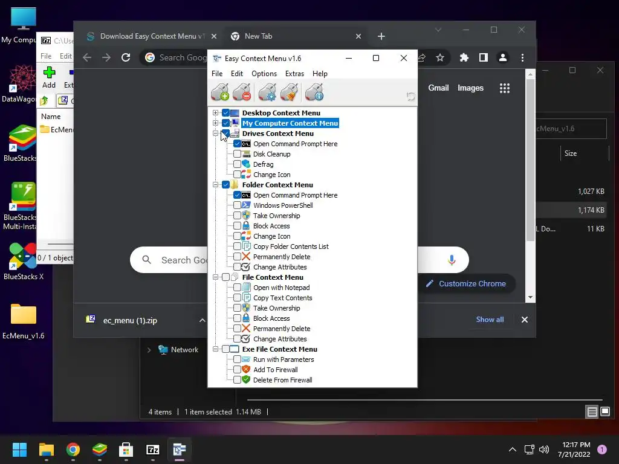Click Chrome's profile avatar icon
619x464 pixels.
tap(502, 57)
